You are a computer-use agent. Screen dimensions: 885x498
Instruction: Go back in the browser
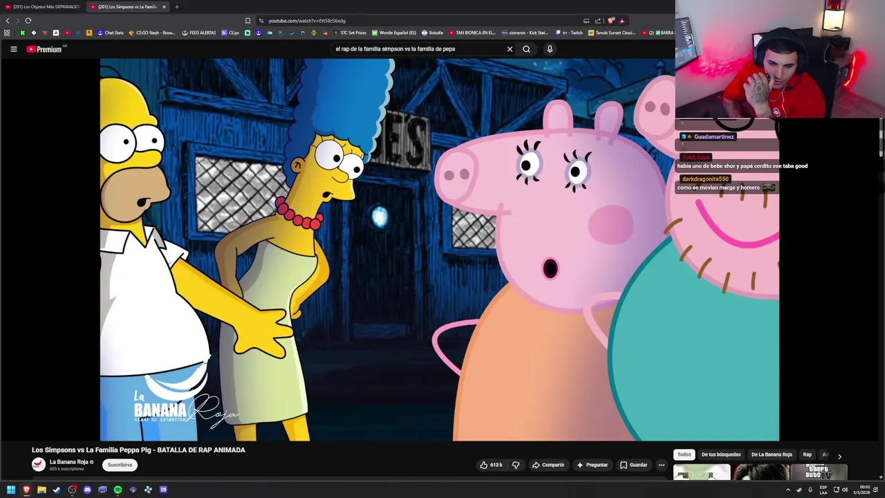pyautogui.click(x=8, y=21)
